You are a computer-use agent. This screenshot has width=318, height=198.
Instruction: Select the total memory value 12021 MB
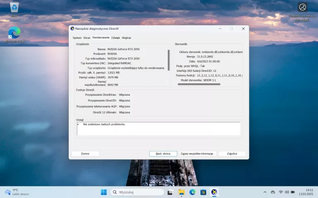coord(113,73)
